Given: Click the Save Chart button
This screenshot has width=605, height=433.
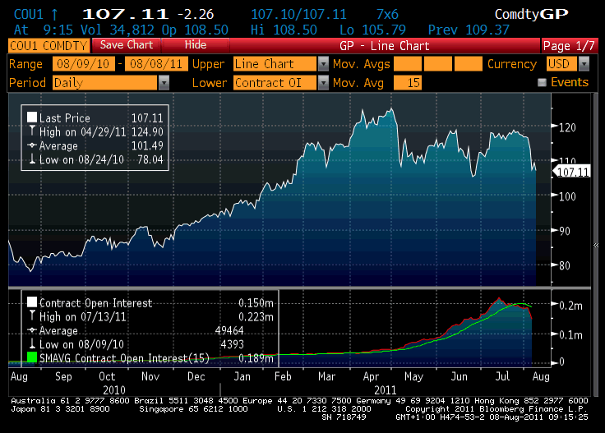Looking at the screenshot, I should pos(127,45).
